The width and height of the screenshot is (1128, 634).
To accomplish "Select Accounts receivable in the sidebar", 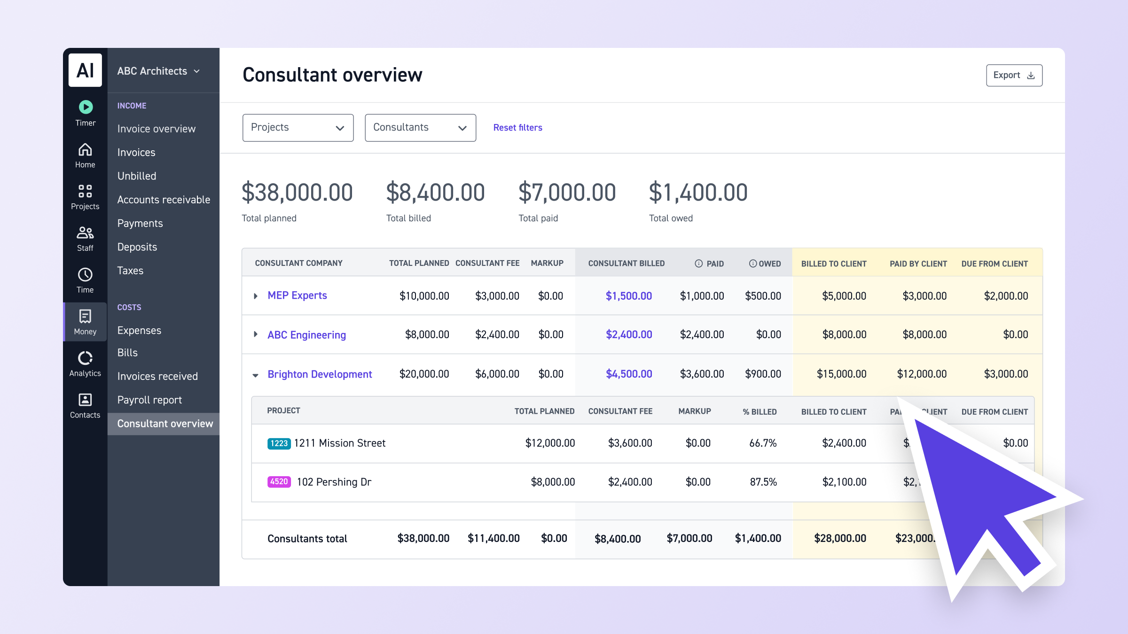I will point(164,200).
